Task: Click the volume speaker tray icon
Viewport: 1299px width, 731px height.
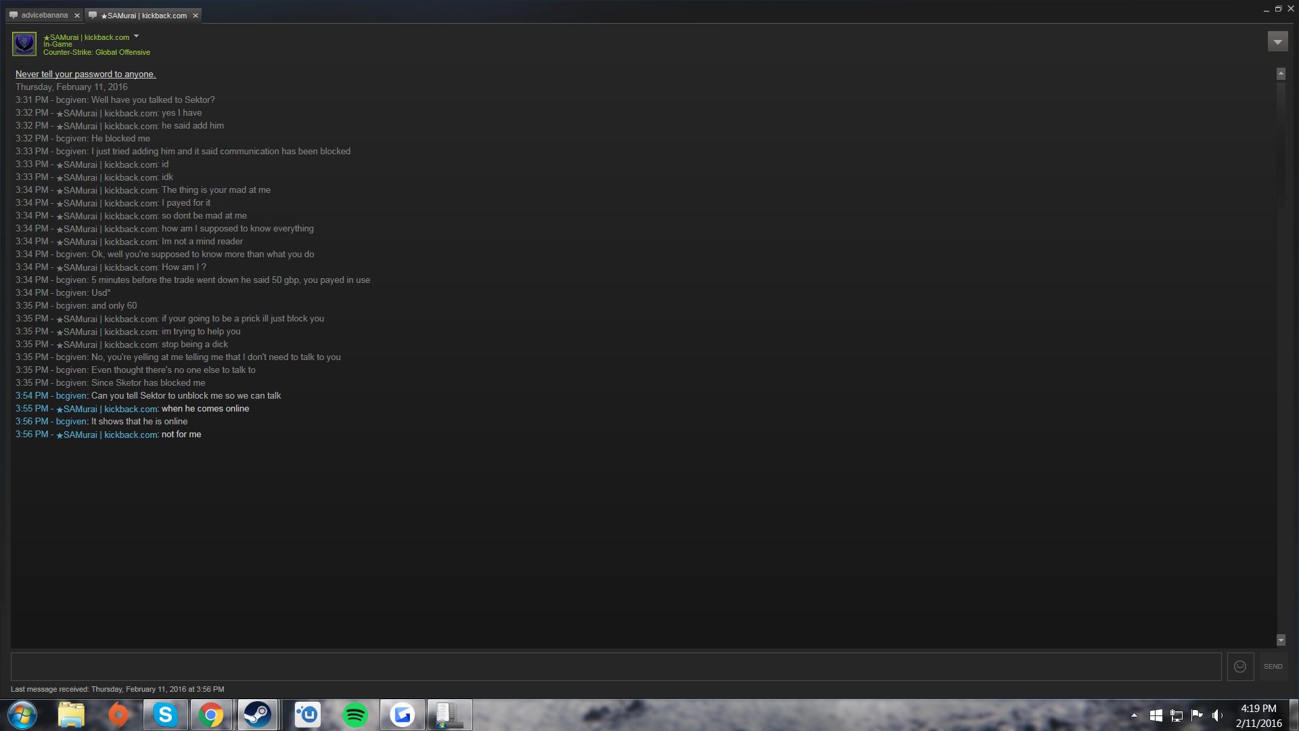Action: pyautogui.click(x=1217, y=715)
